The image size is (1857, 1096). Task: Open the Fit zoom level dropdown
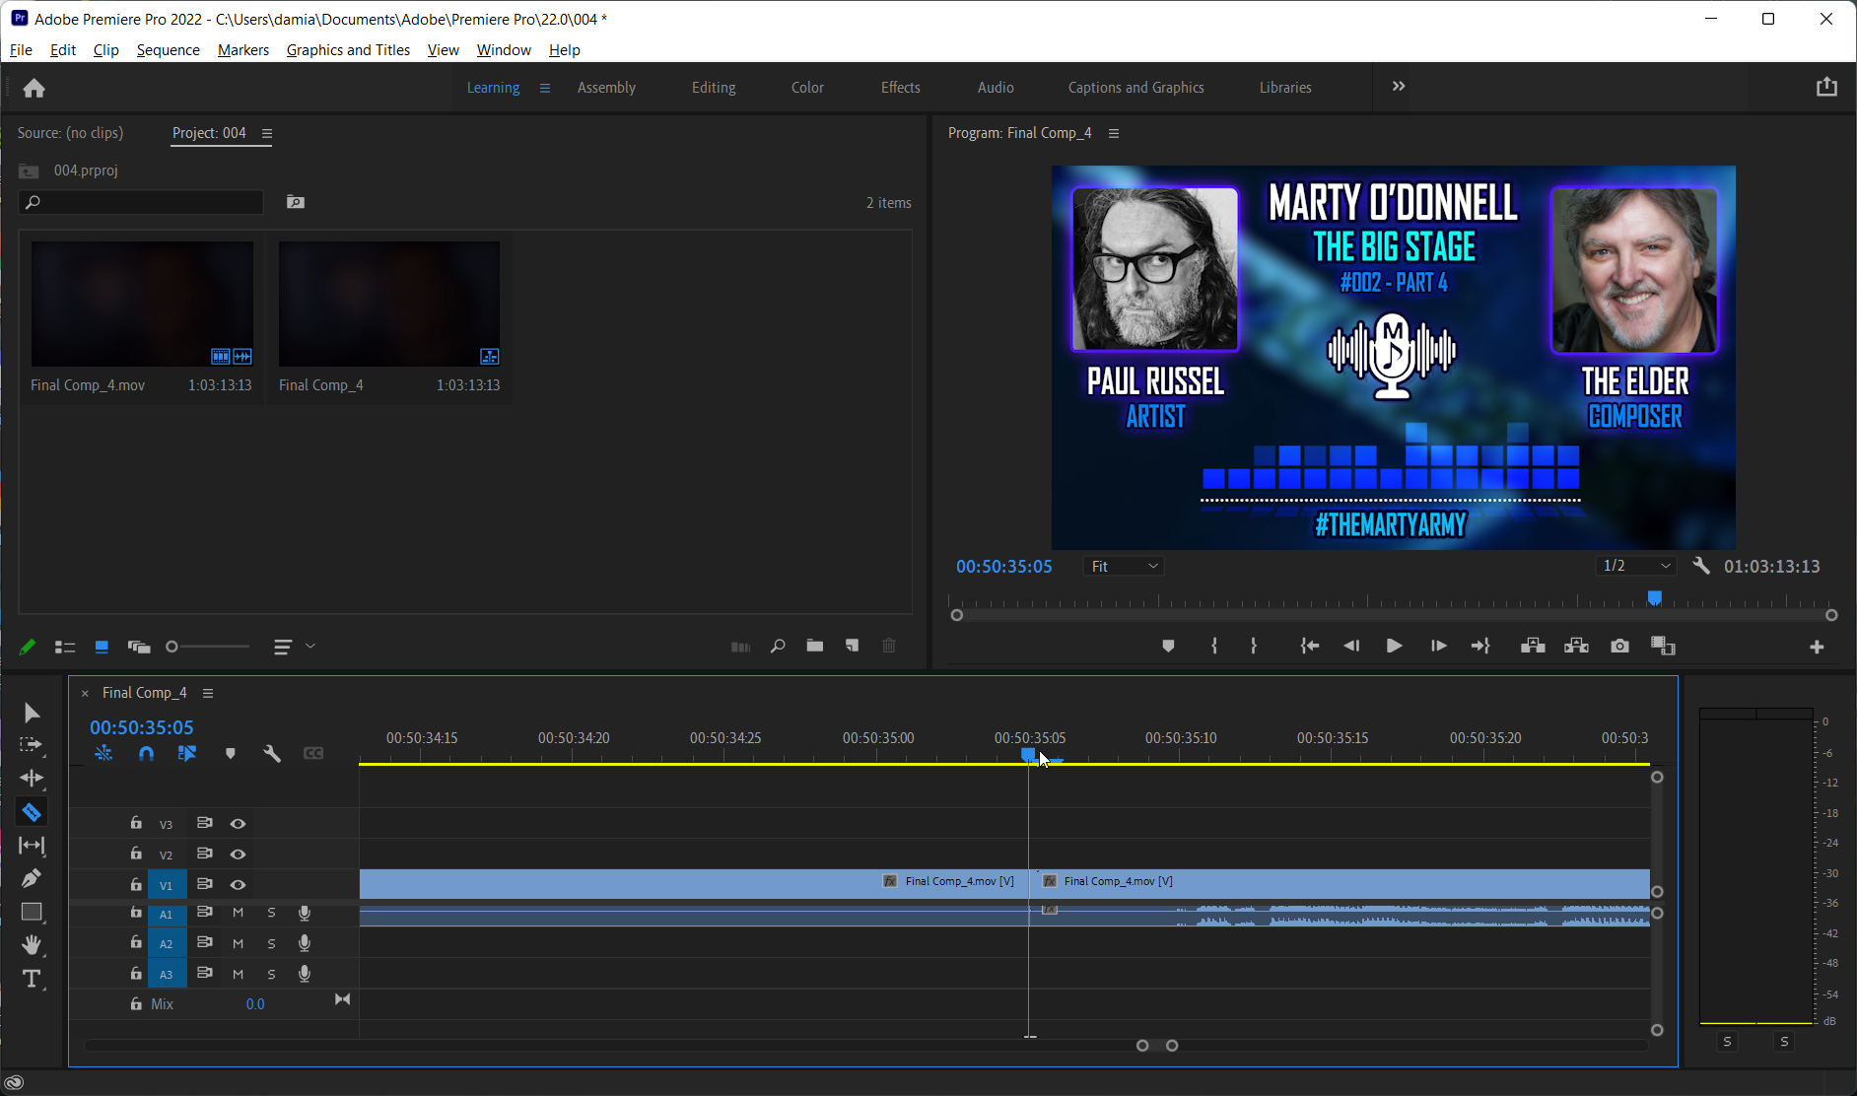[x=1124, y=567]
